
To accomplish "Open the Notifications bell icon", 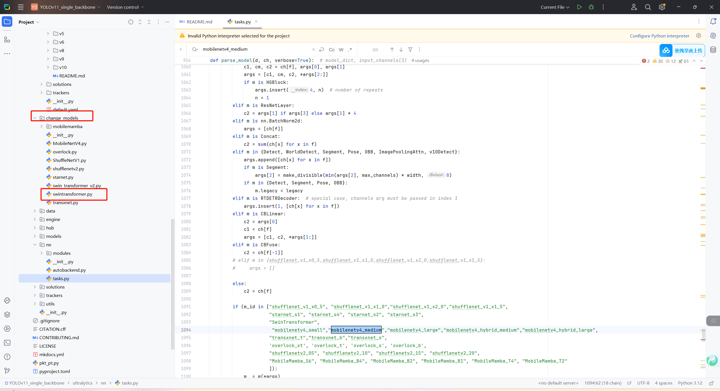I will [713, 22].
